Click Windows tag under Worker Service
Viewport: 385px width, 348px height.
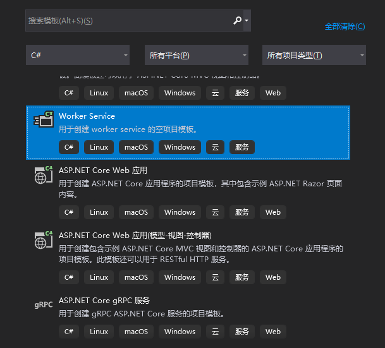coord(180,147)
